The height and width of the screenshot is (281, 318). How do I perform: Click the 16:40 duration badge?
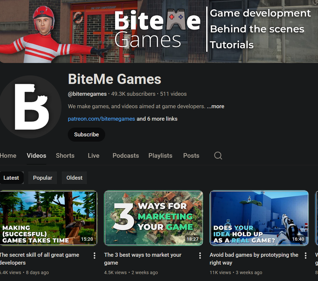click(298, 239)
